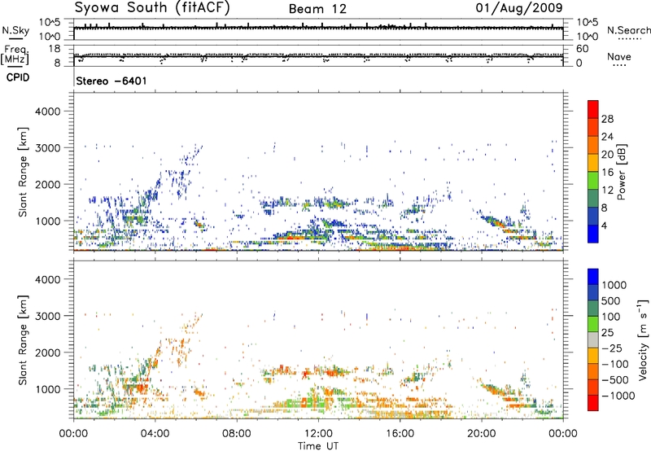Click the 'Time UT' axis label

[x=318, y=446]
